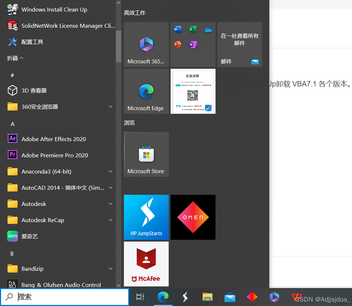Open Task View from the taskbar

coord(140,297)
